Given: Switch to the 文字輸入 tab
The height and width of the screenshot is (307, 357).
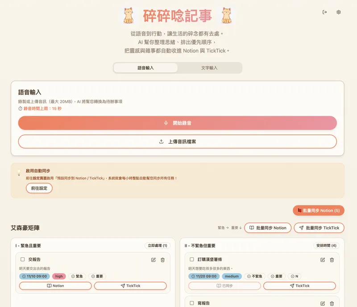Looking at the screenshot, I should click(209, 68).
